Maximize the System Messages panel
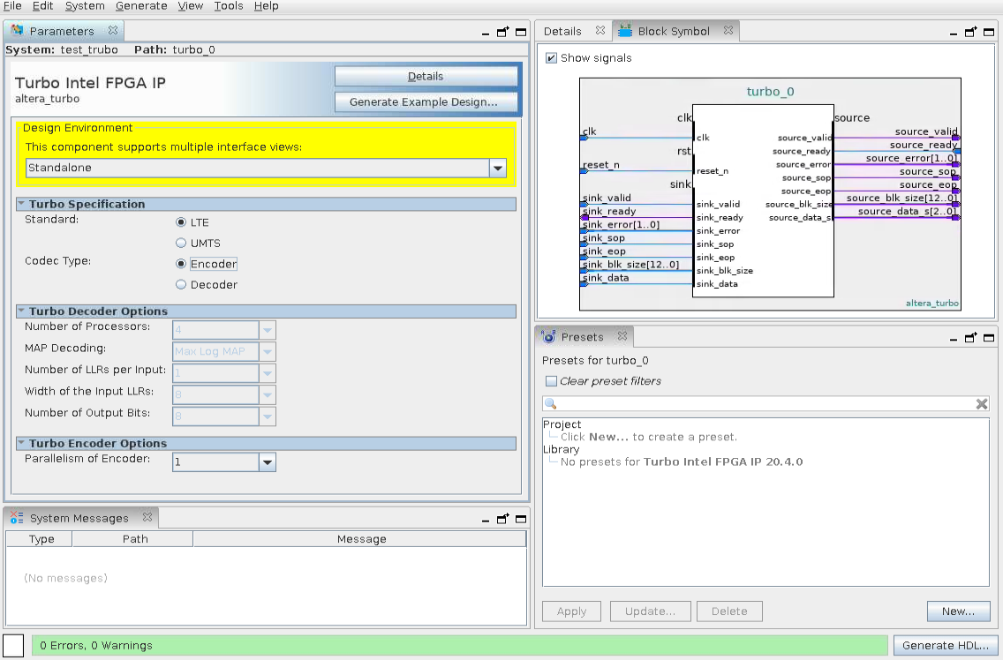Screen dimensions: 1003x660 (x=521, y=520)
